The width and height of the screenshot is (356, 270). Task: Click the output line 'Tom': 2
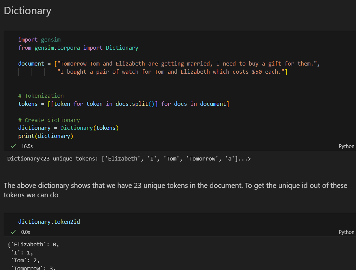pyautogui.click(x=25, y=261)
